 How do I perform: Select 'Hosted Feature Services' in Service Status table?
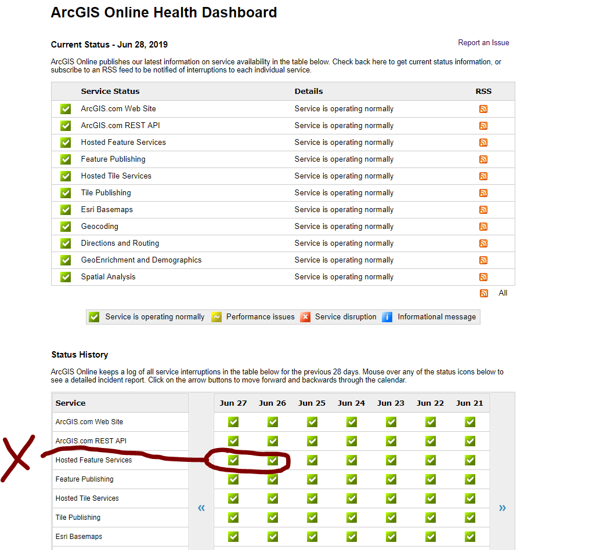123,142
